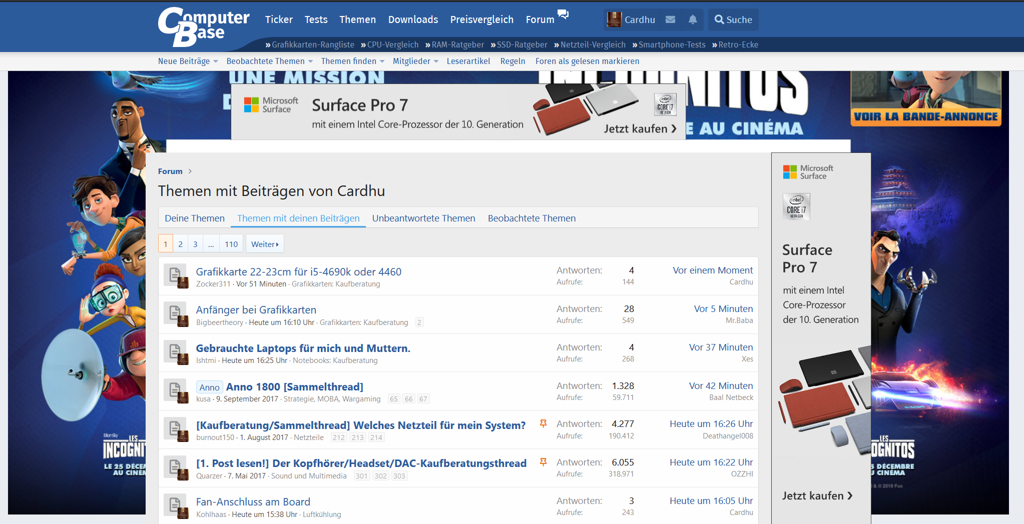Open the Forum menu item
Screen dimensions: 1024x524
click(540, 19)
